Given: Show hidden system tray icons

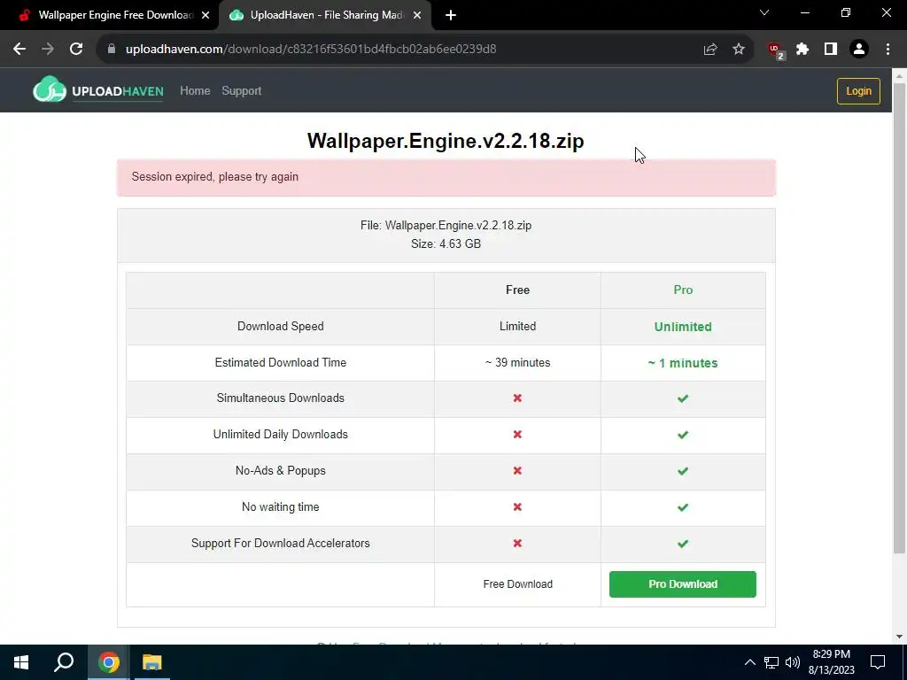Looking at the screenshot, I should pyautogui.click(x=749, y=662).
